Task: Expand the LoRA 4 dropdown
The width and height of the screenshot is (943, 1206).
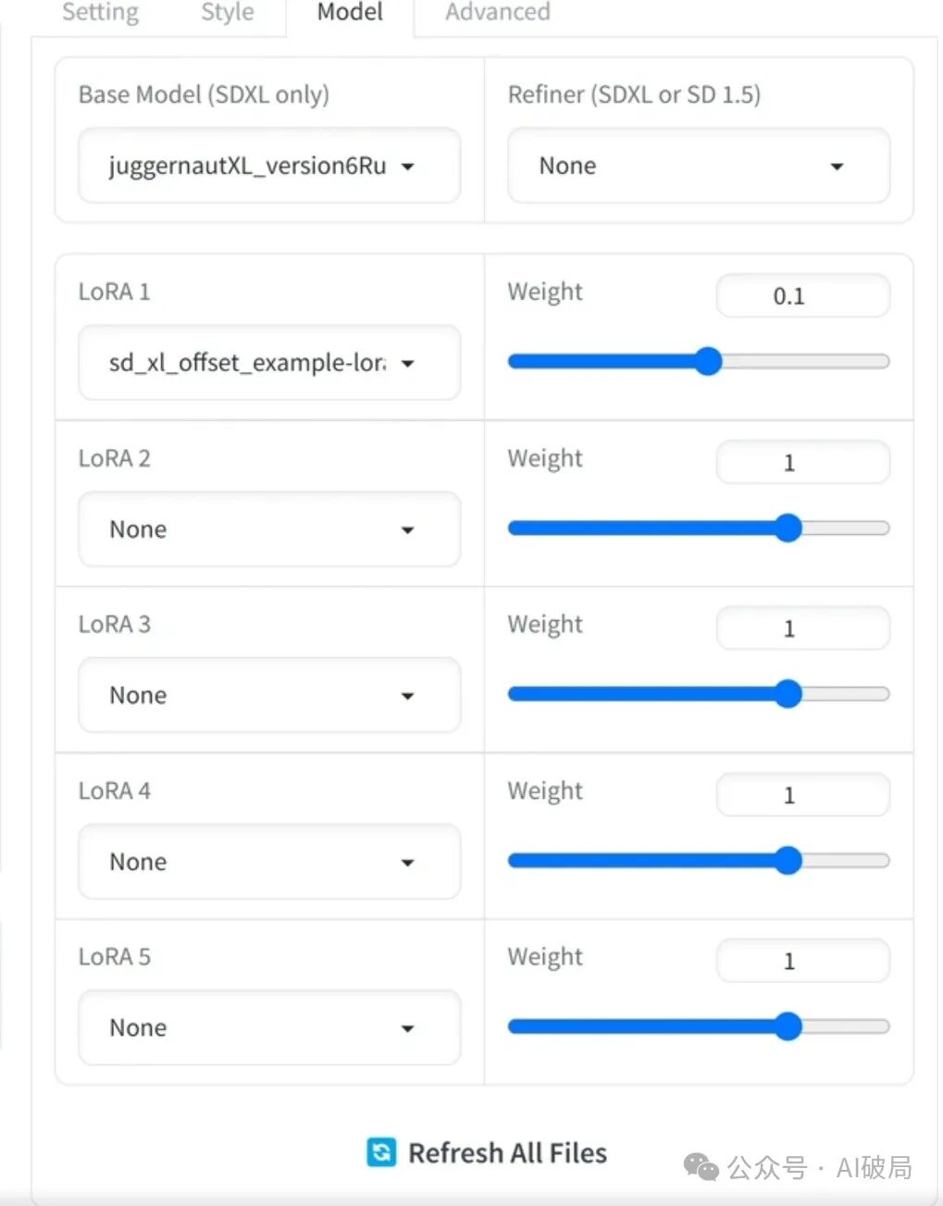Action: tap(268, 862)
